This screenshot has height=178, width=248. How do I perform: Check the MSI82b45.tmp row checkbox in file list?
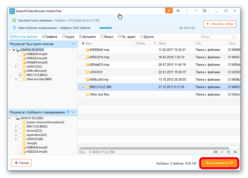click(83, 50)
